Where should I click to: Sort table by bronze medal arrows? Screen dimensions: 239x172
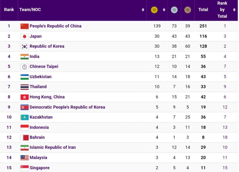pyautogui.click(x=194, y=10)
